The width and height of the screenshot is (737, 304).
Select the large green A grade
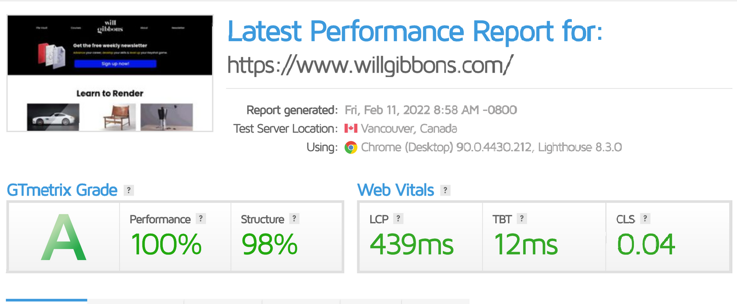coord(64,237)
